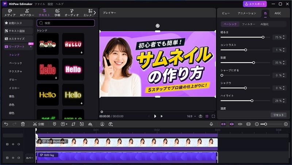The image size is (292, 165).
Task: Click テキスト追加 in the sidebar
Action: (18, 31)
